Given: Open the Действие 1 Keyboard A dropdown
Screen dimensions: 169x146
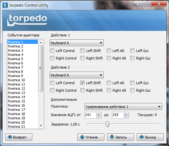Looking at the screenshot, I should click(77, 43).
